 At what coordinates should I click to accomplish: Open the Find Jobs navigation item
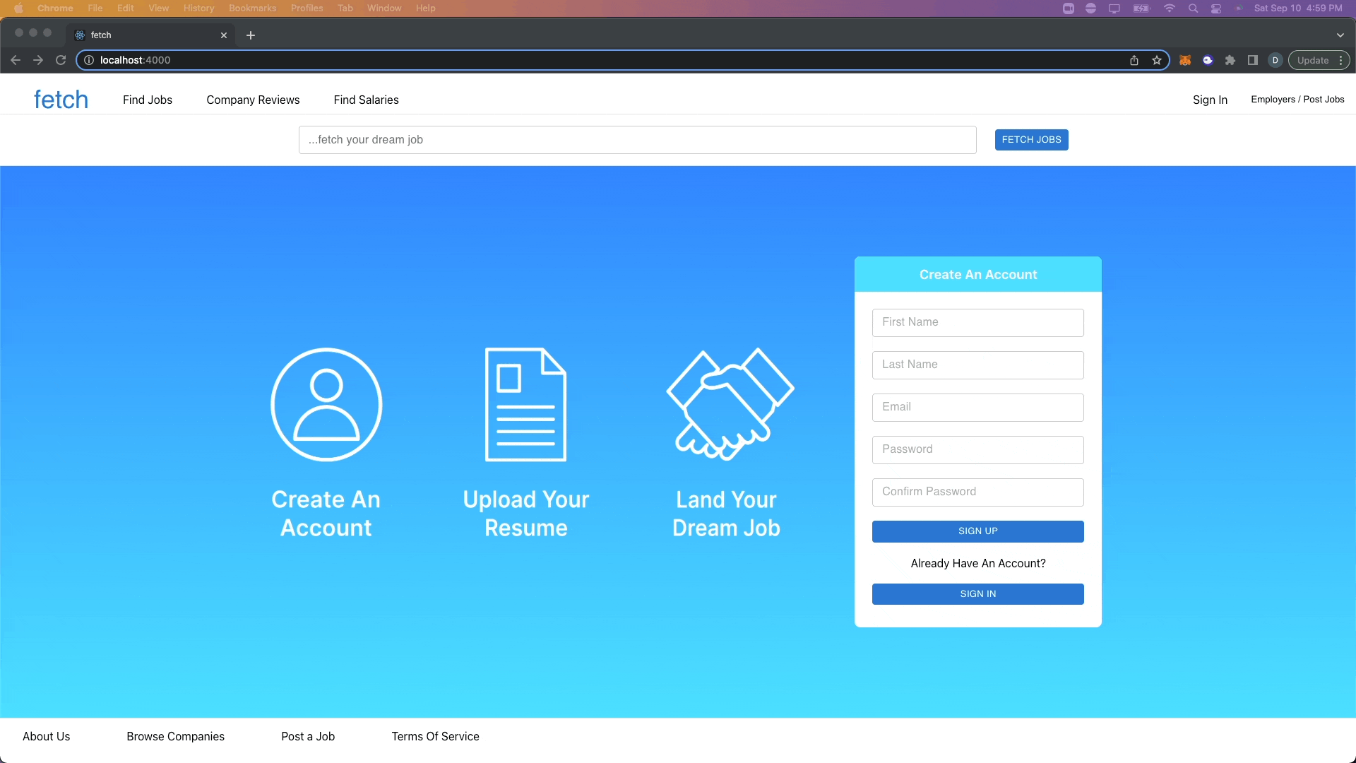point(148,100)
